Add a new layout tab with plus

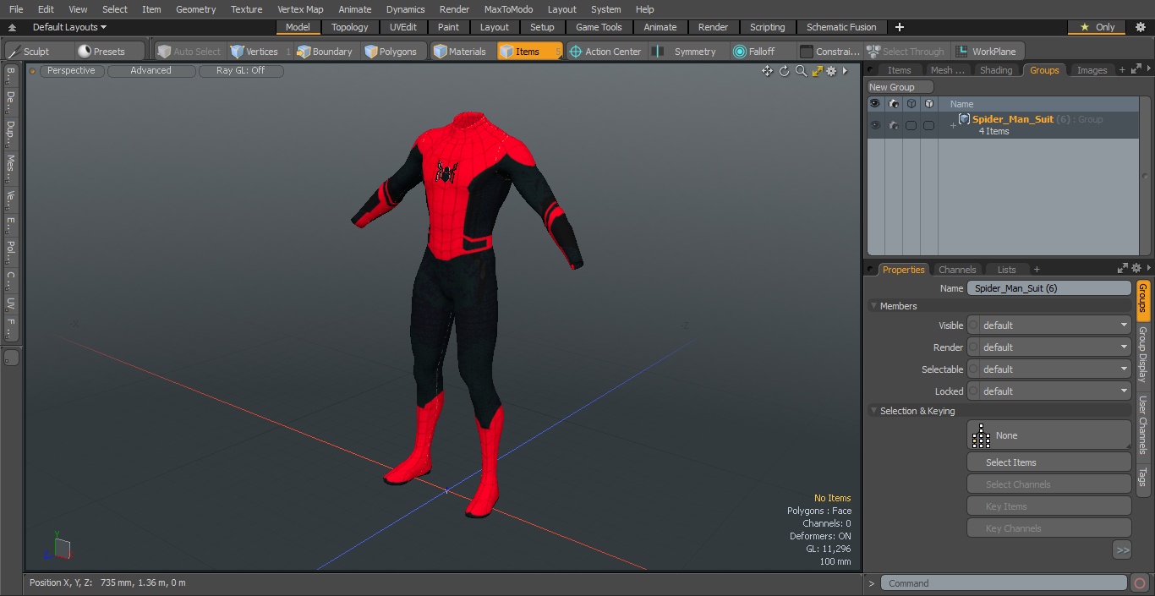click(x=899, y=27)
